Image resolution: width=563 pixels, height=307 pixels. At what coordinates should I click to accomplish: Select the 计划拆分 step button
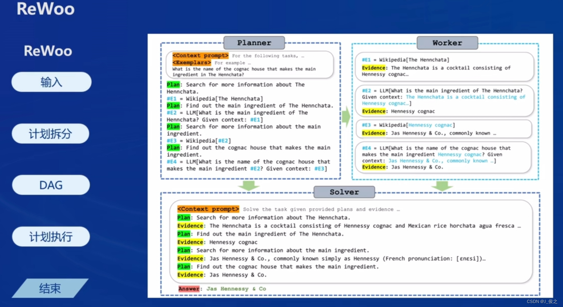pos(50,134)
